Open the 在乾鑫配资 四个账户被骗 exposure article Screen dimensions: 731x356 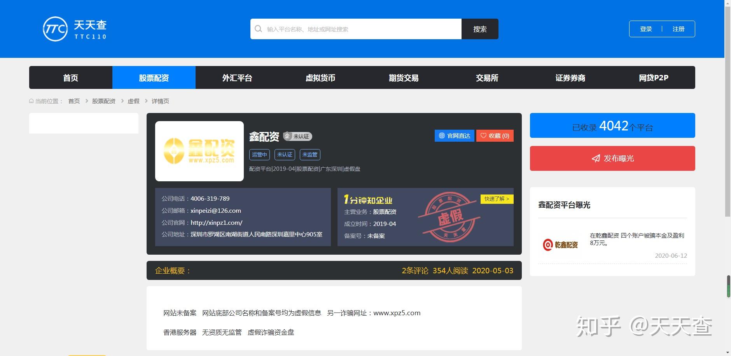pos(637,239)
